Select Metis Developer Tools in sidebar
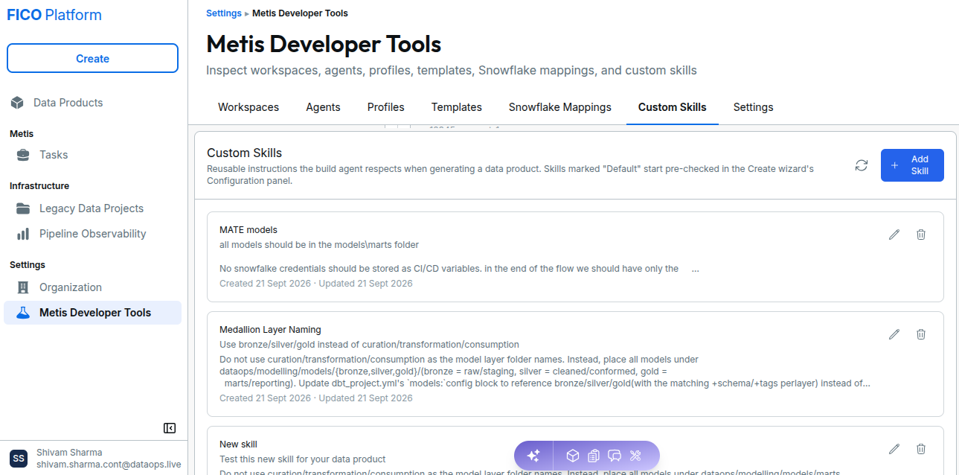The height and width of the screenshot is (475, 959). click(92, 313)
